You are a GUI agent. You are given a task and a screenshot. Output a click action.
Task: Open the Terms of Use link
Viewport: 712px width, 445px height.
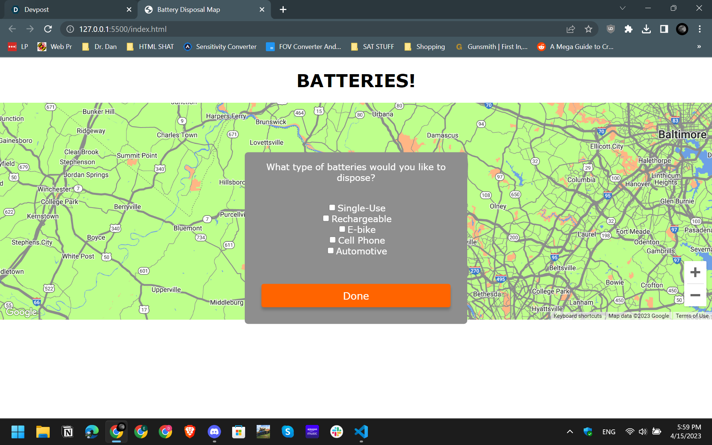click(692, 316)
